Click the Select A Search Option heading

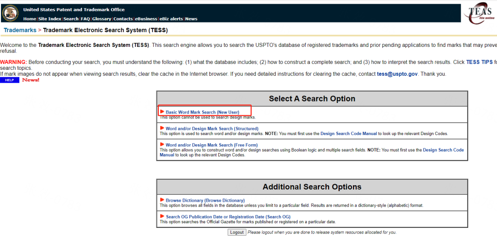[312, 98]
